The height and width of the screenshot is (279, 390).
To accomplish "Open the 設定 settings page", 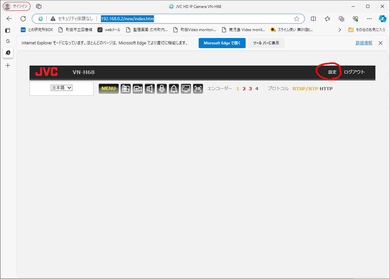I will coord(332,72).
